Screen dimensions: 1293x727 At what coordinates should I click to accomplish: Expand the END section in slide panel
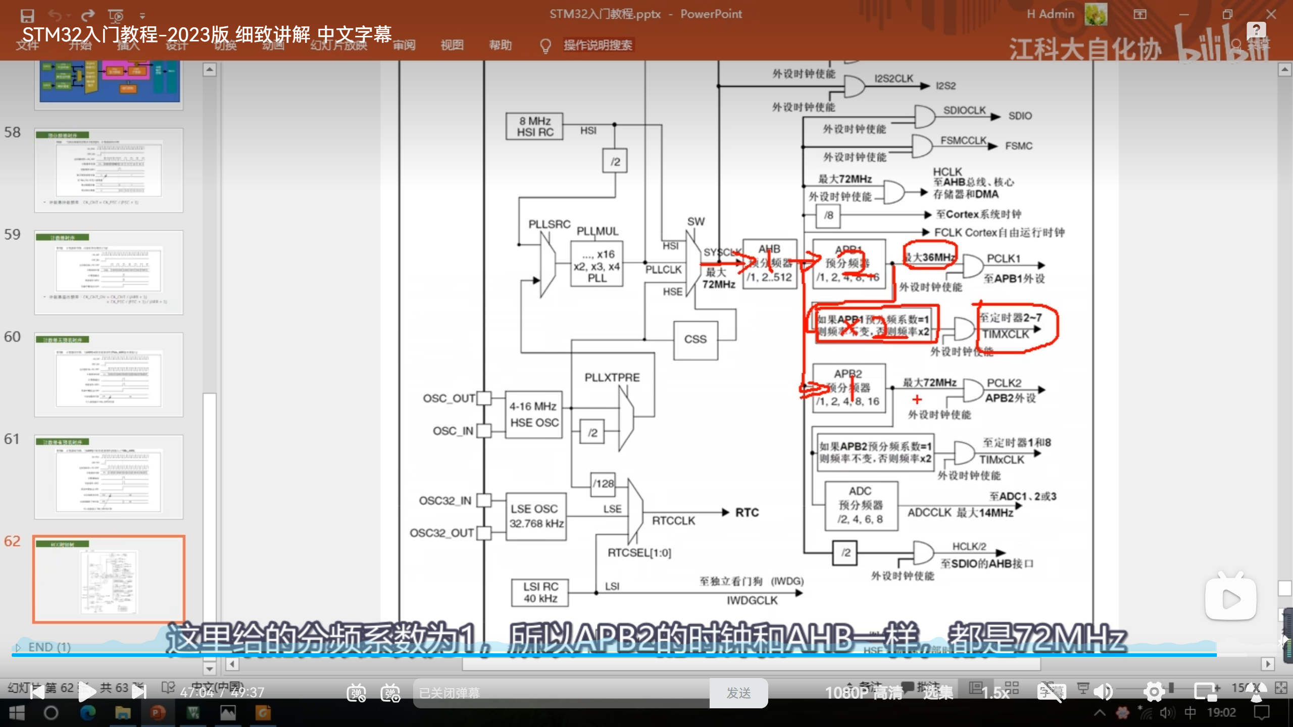click(x=18, y=647)
